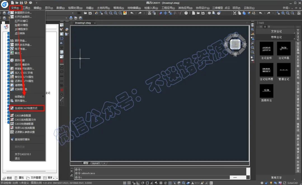Click the layer manager icon on left toolbar

click(x=4, y=13)
